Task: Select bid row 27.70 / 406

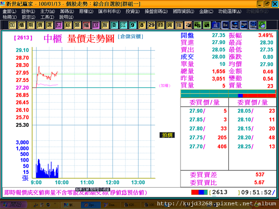Action: (205, 146)
